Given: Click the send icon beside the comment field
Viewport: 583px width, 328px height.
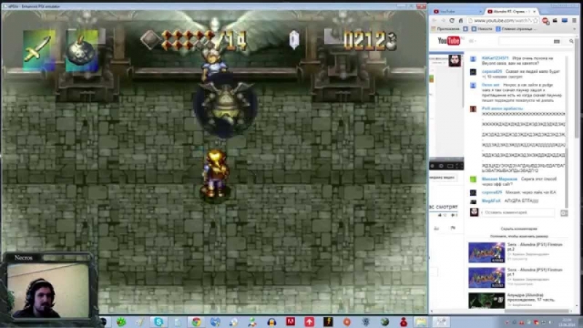Looking at the screenshot, I should (x=564, y=213).
